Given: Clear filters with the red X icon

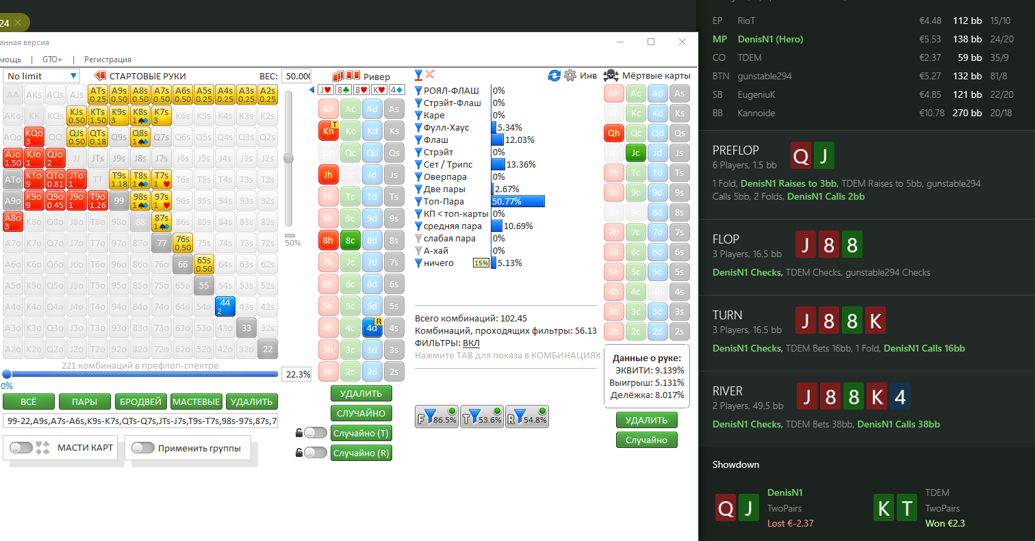Looking at the screenshot, I should [x=430, y=74].
